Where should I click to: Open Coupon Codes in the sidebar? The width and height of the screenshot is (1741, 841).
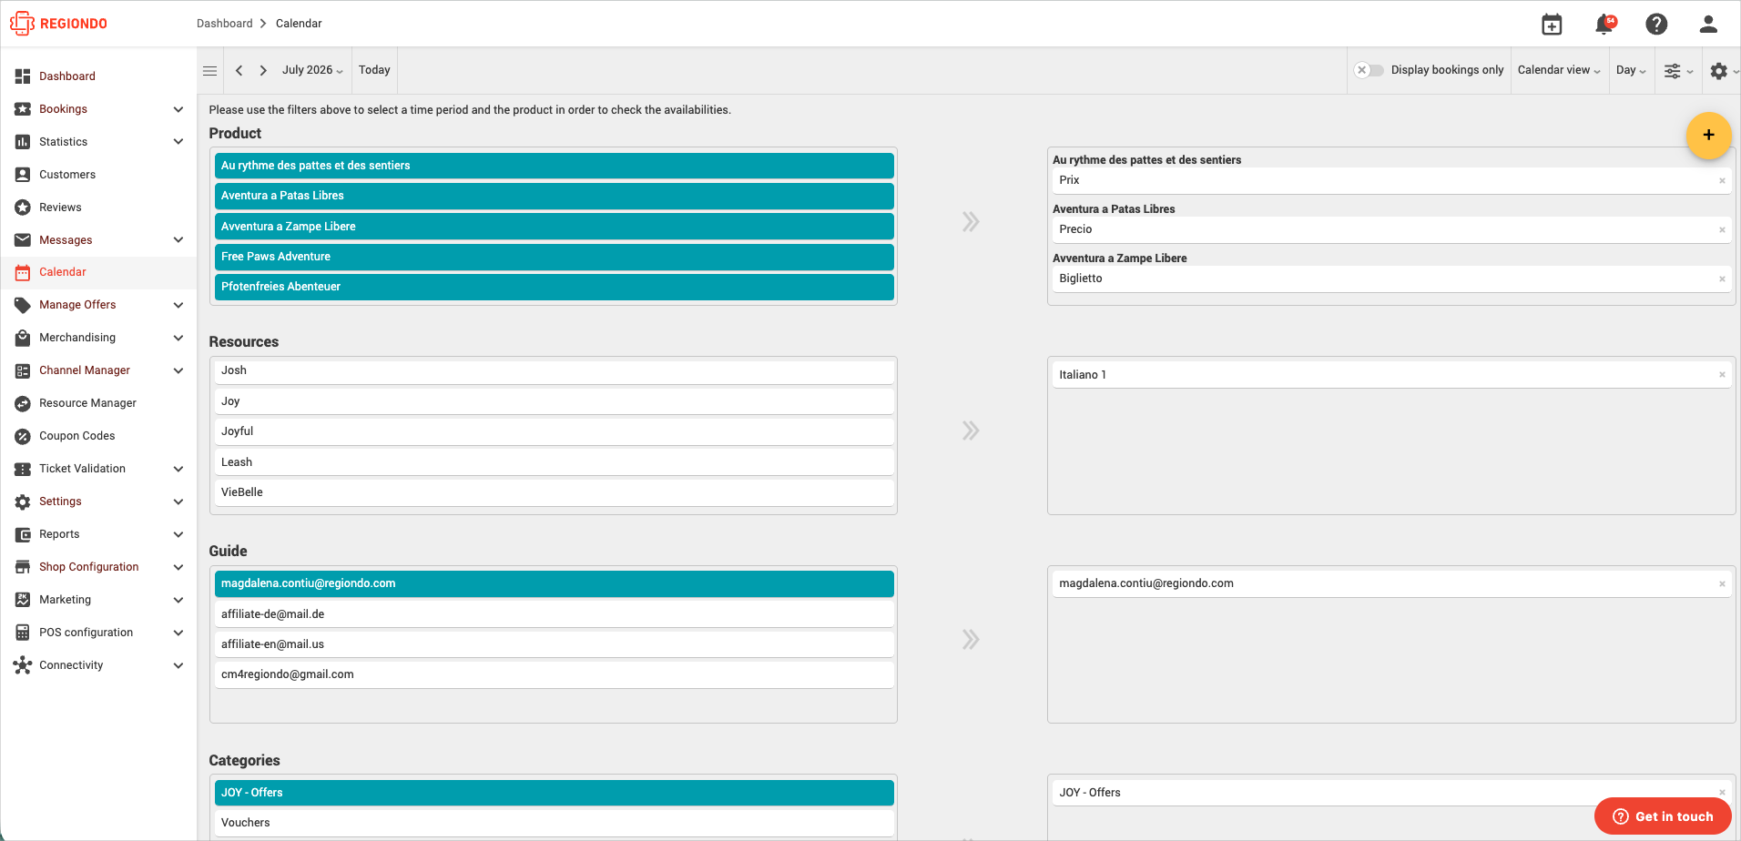(77, 436)
